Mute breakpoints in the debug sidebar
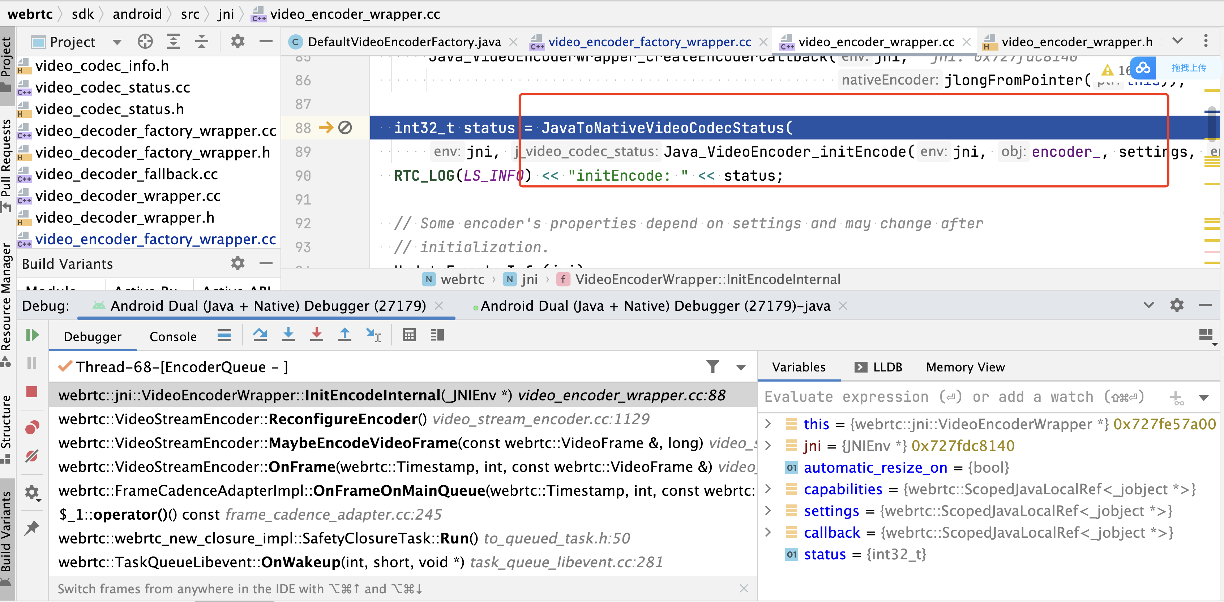The image size is (1224, 602). (32, 456)
